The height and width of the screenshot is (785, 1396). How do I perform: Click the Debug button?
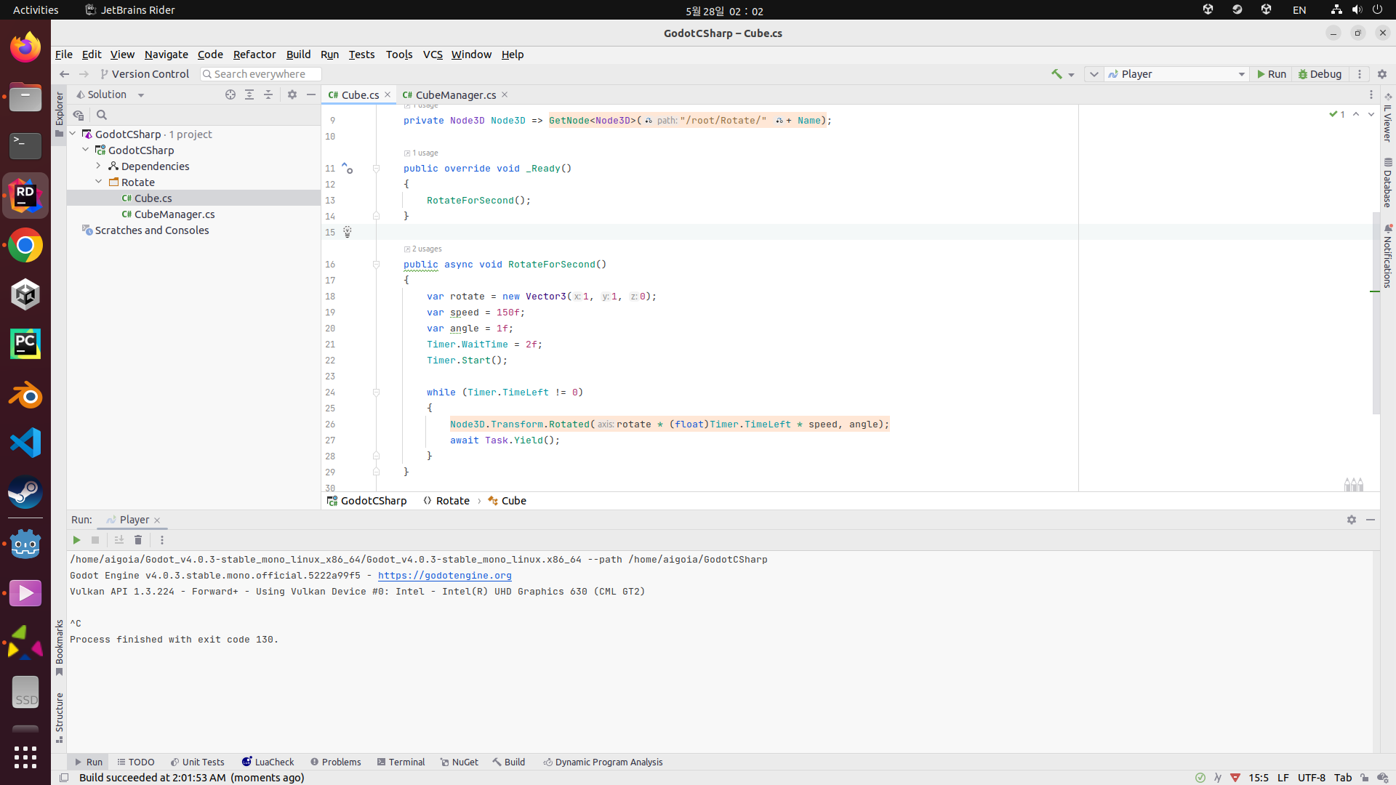pyautogui.click(x=1320, y=74)
